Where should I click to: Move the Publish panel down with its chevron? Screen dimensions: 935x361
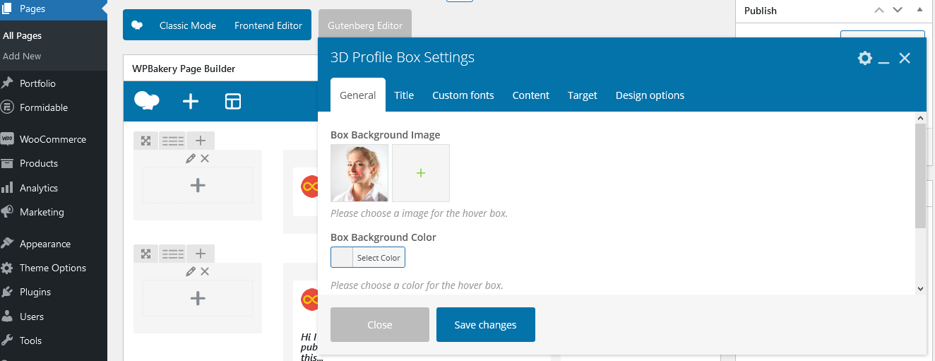click(x=898, y=10)
